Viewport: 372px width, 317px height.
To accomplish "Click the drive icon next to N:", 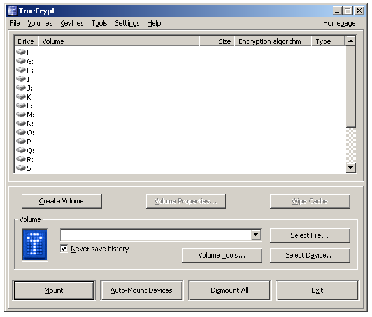I will click(x=21, y=124).
